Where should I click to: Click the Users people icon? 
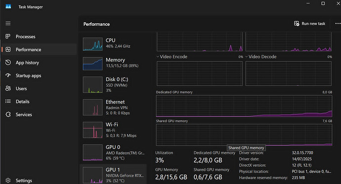8,89
